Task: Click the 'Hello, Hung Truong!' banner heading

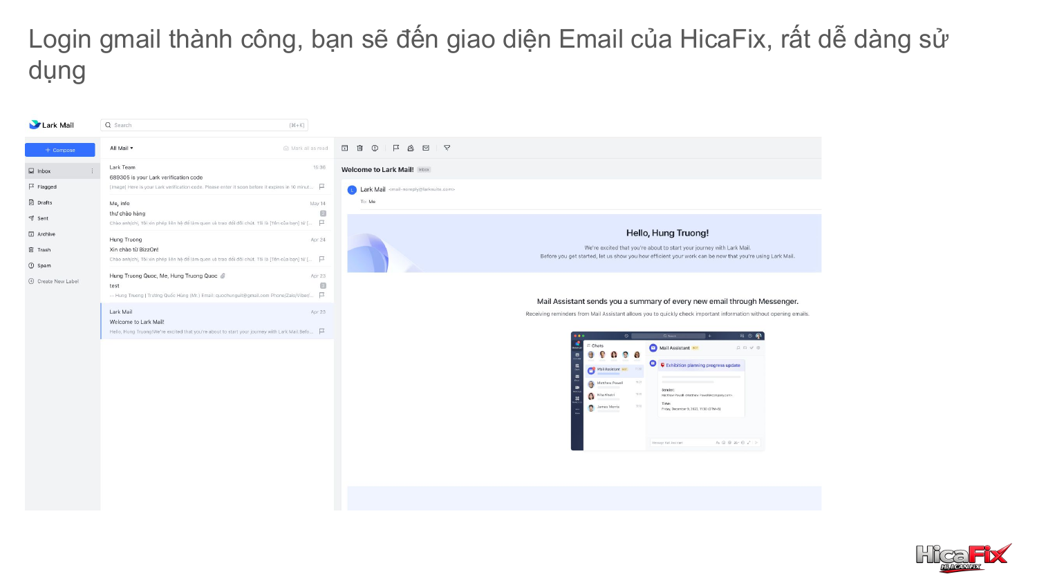Action: click(667, 233)
